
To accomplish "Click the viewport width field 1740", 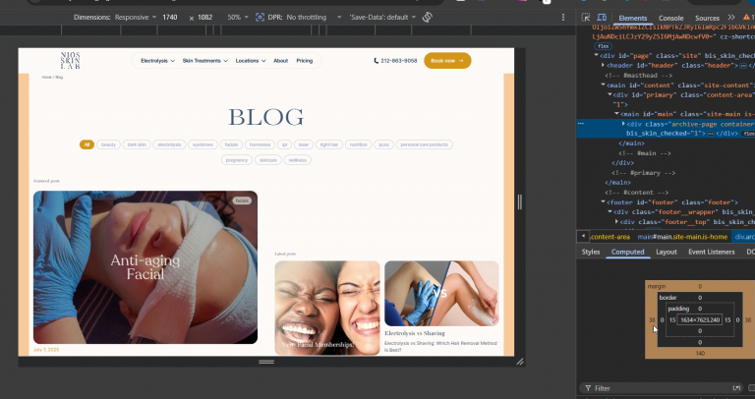I will point(170,18).
